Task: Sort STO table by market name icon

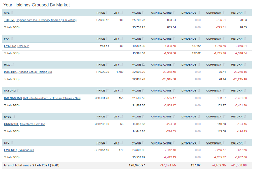Action: click(12, 143)
